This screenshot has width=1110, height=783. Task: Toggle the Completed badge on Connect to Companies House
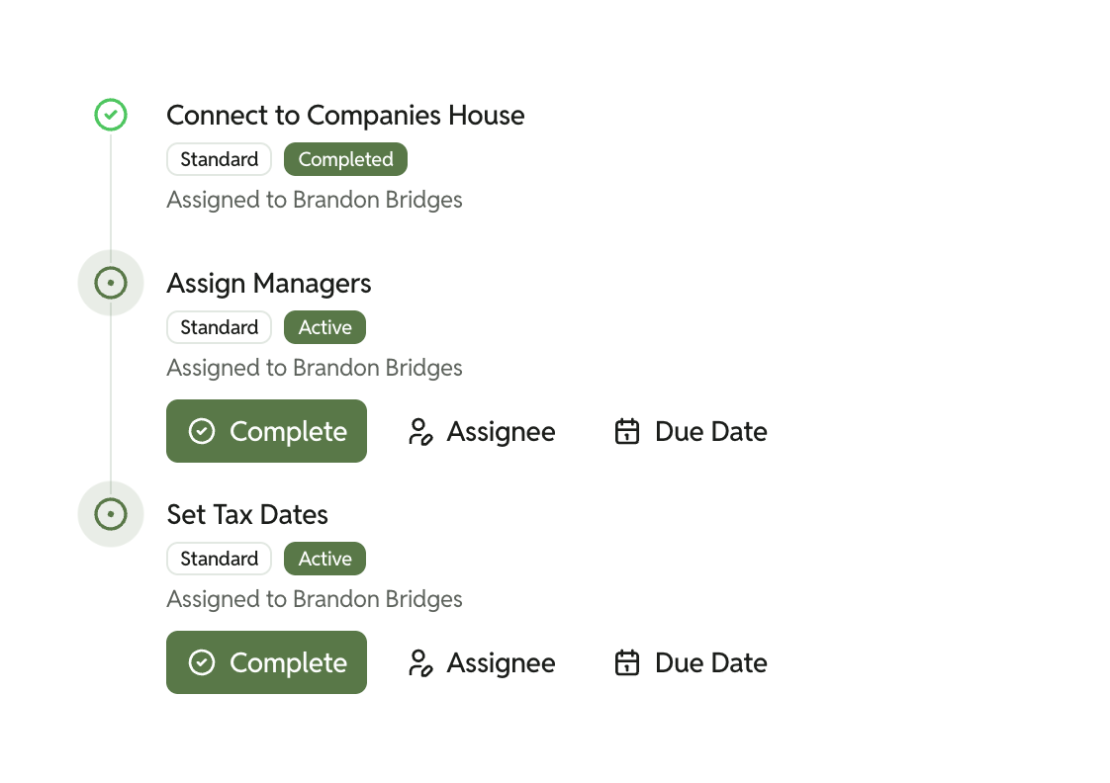pyautogui.click(x=345, y=159)
